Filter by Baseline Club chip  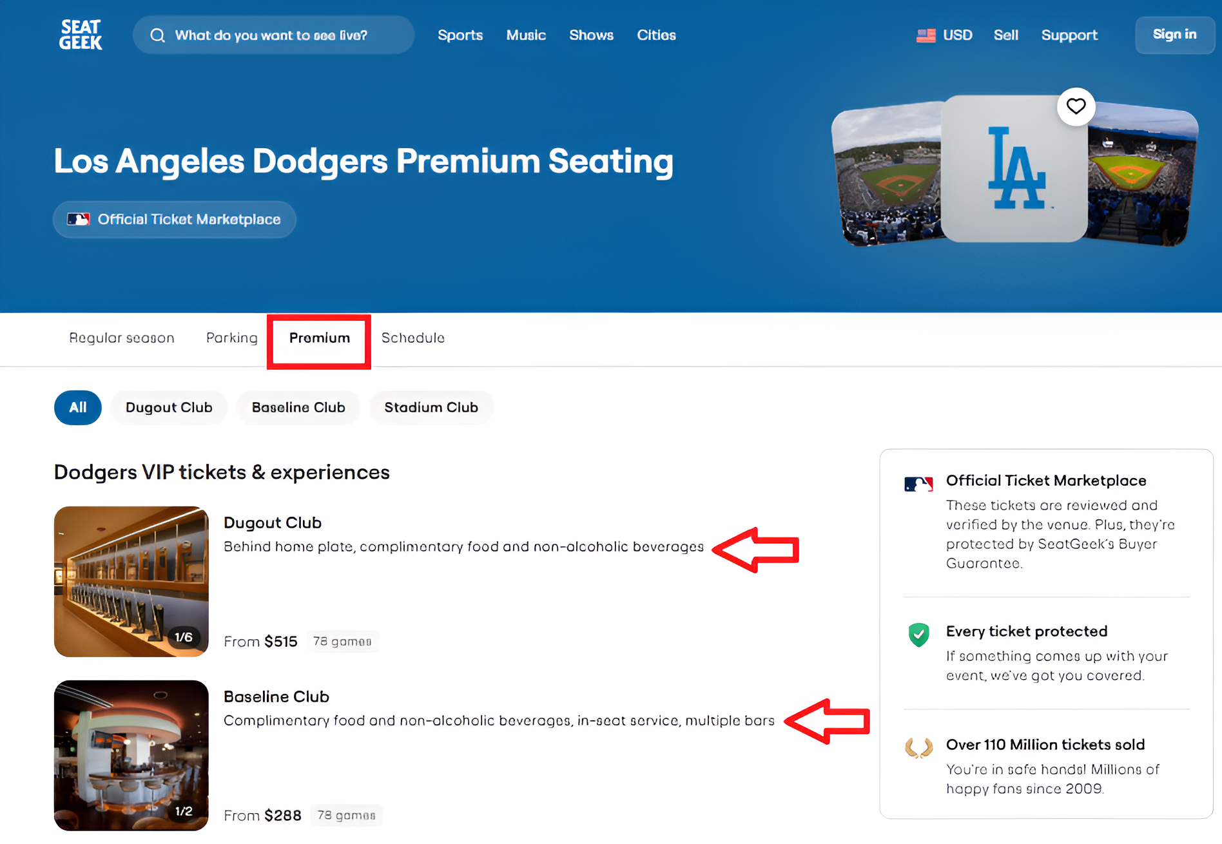pyautogui.click(x=298, y=408)
